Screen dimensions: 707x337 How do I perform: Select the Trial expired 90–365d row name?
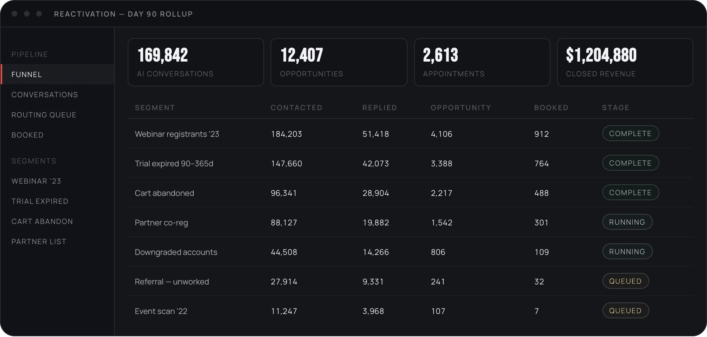174,163
